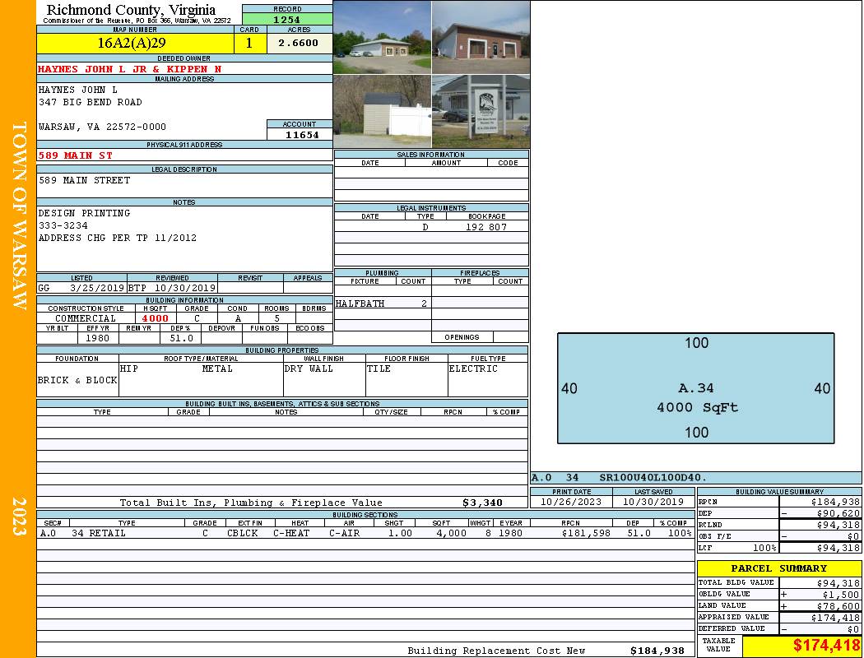
Task: Click physical address 589 MAIN ST in red
Action: point(75,155)
